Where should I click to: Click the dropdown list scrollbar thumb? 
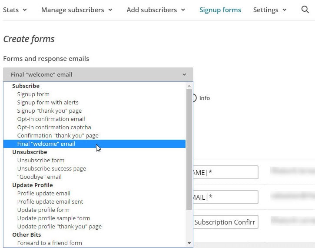tap(189, 148)
